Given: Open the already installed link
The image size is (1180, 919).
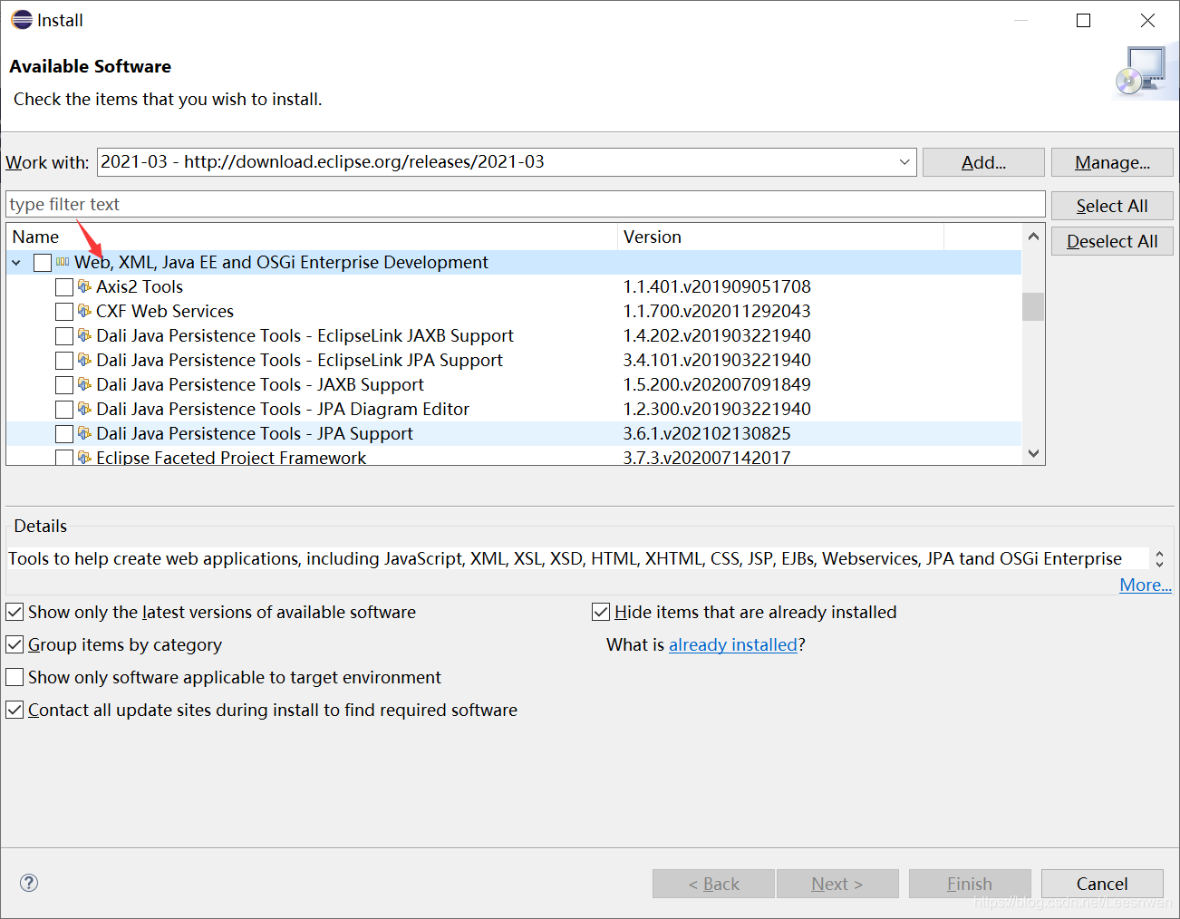Looking at the screenshot, I should point(732,645).
